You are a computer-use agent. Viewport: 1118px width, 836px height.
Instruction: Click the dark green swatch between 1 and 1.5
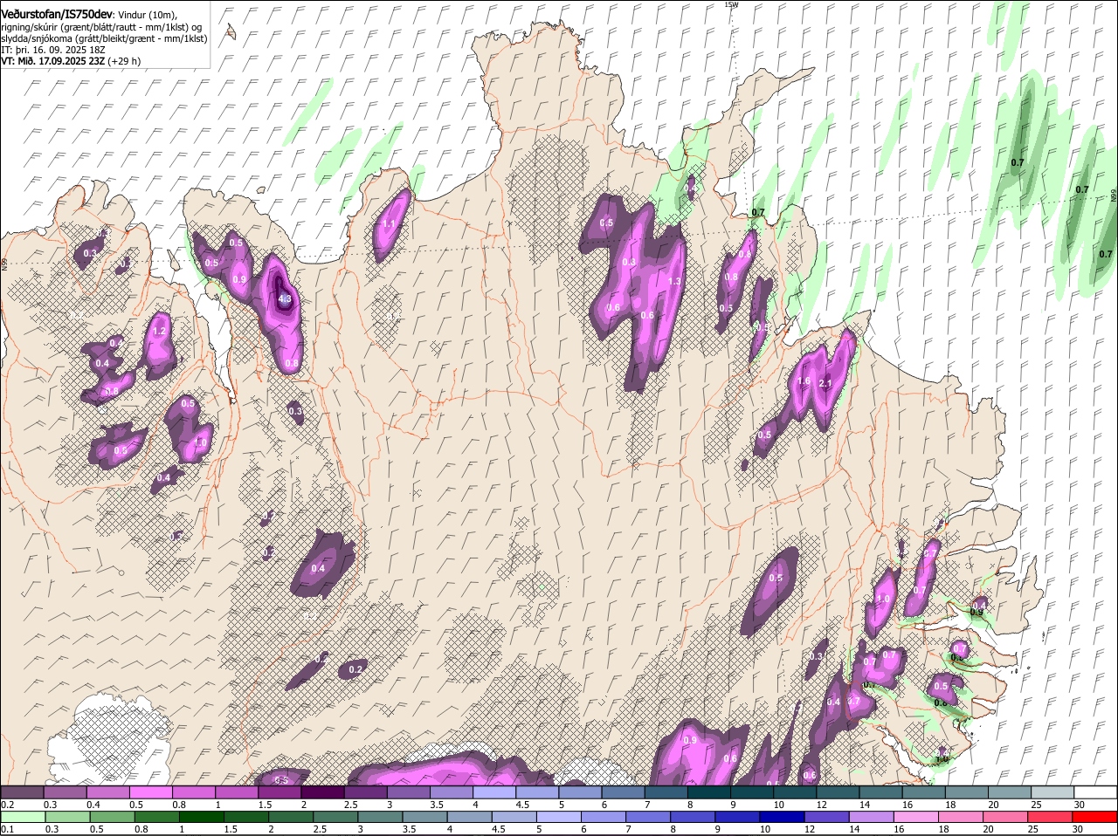coord(204,817)
